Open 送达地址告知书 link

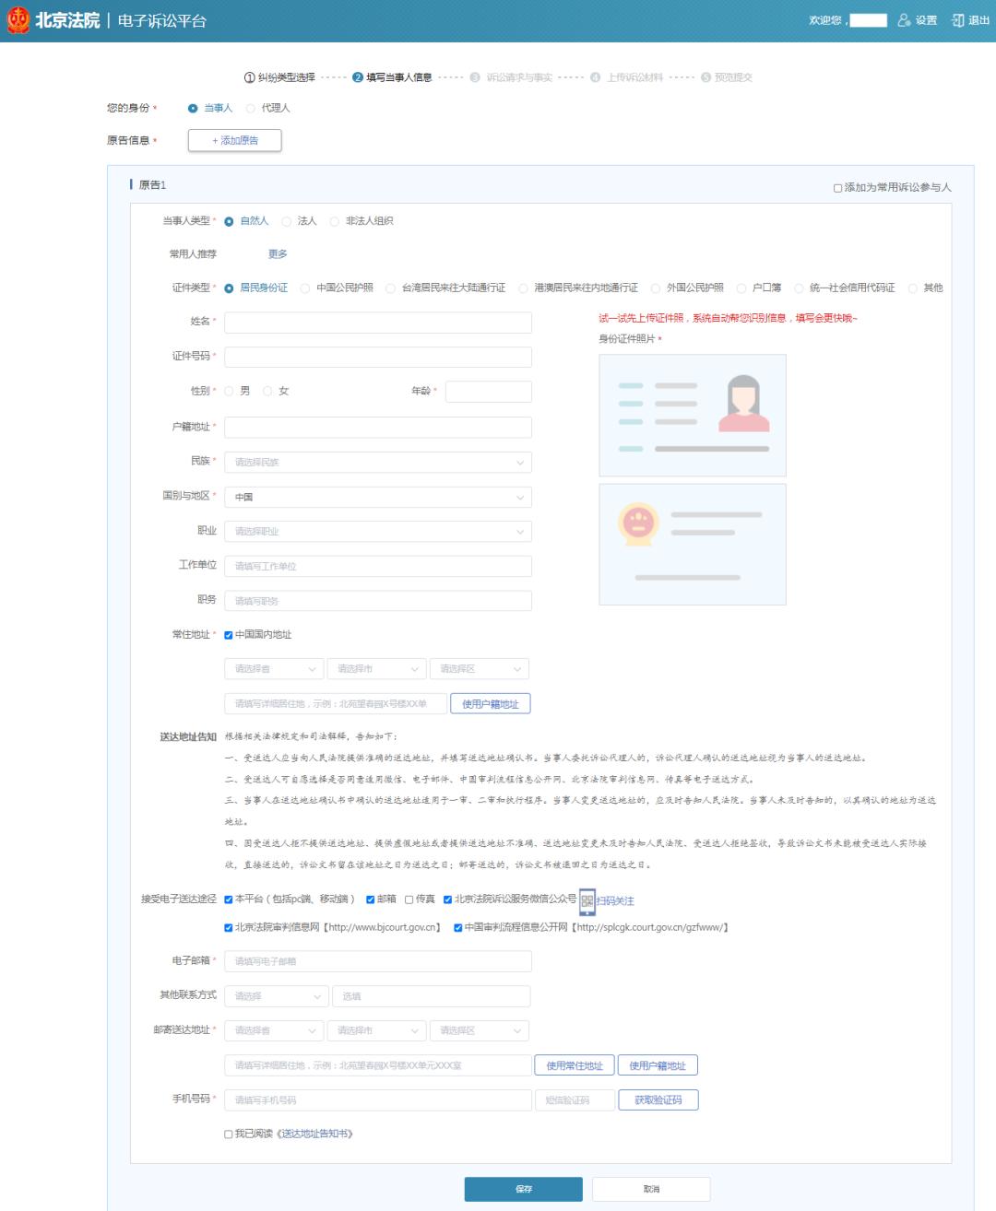point(314,1135)
